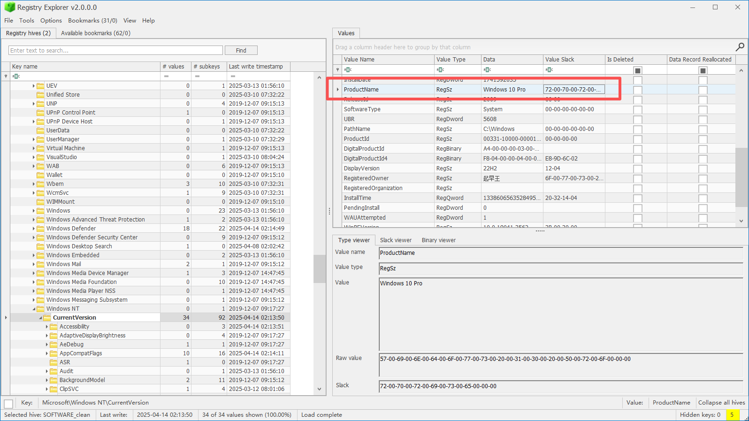Image resolution: width=749 pixels, height=421 pixels.
Task: Click the UPnP Control Point folder icon
Action: pyautogui.click(x=40, y=113)
